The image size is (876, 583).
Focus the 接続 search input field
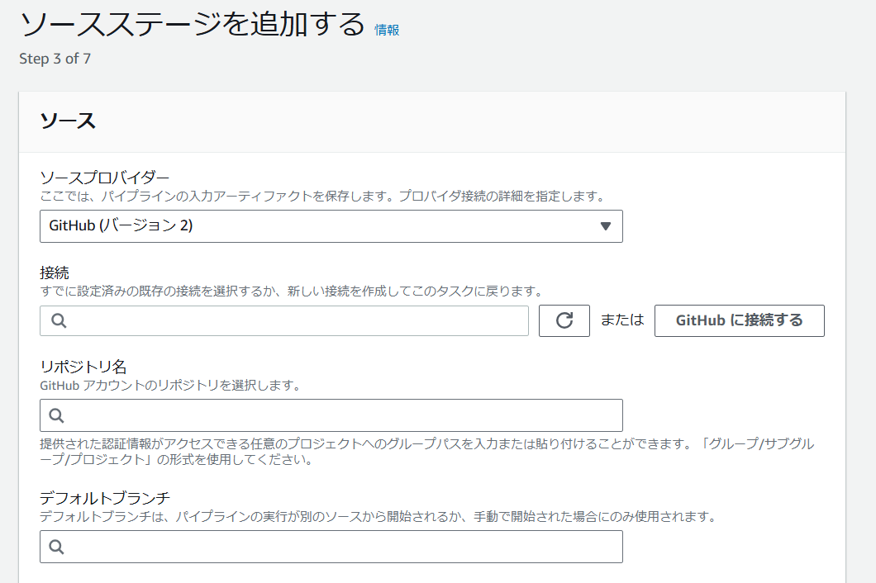pyautogui.click(x=283, y=320)
